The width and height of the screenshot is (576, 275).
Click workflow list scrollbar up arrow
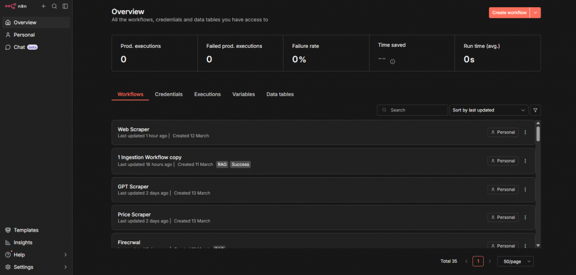pyautogui.click(x=538, y=123)
